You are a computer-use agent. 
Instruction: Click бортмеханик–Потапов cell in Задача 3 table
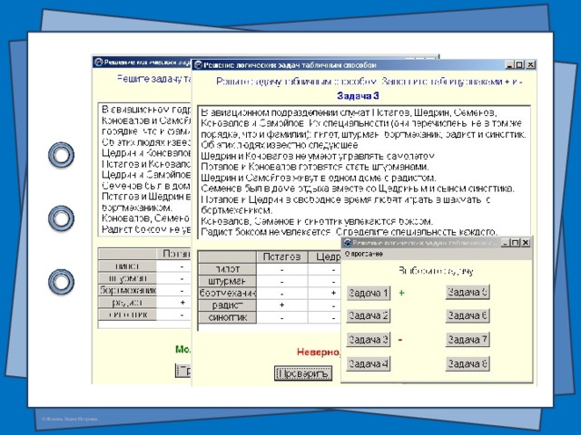(282, 294)
